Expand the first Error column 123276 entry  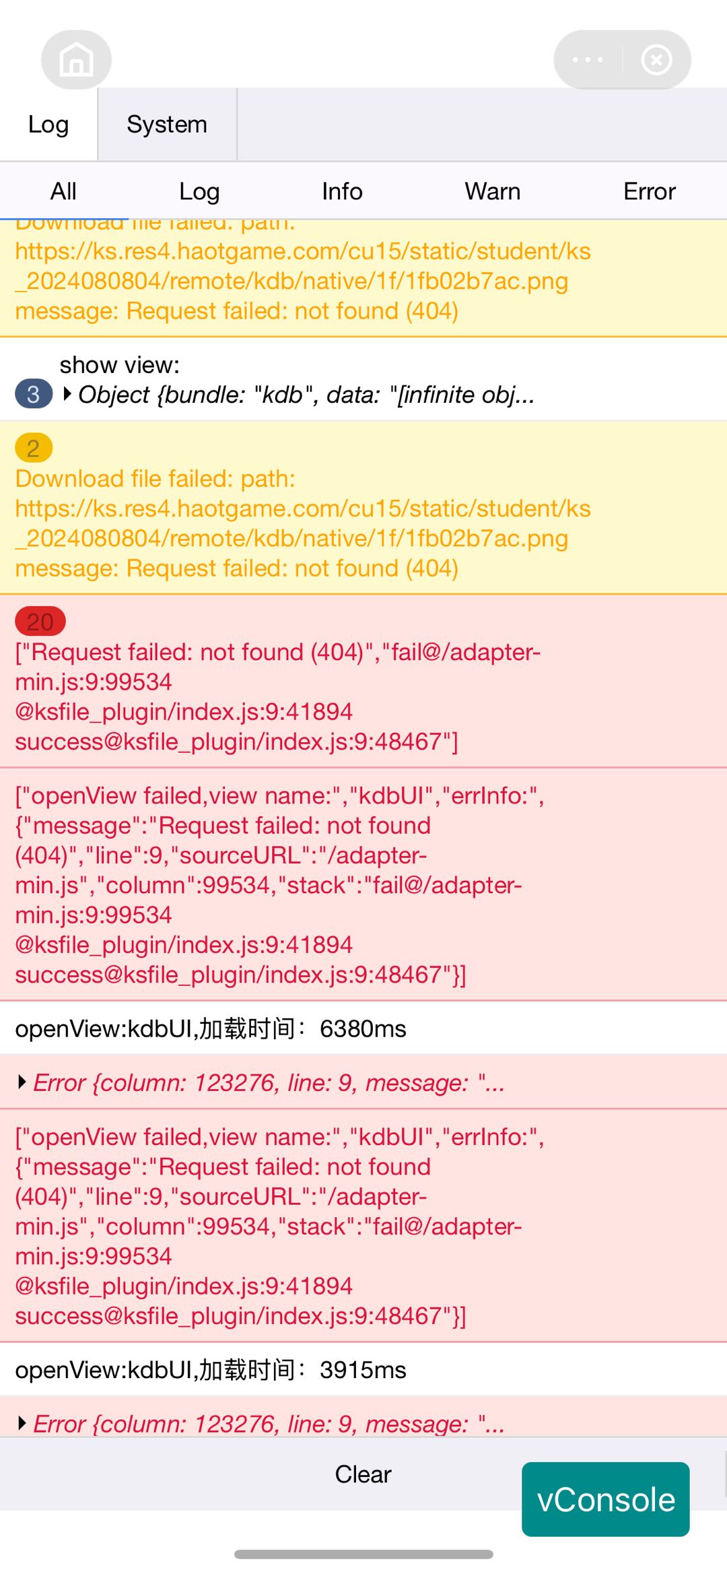(22, 1082)
